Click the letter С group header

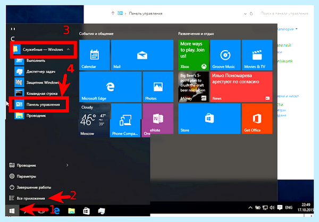click(x=13, y=39)
